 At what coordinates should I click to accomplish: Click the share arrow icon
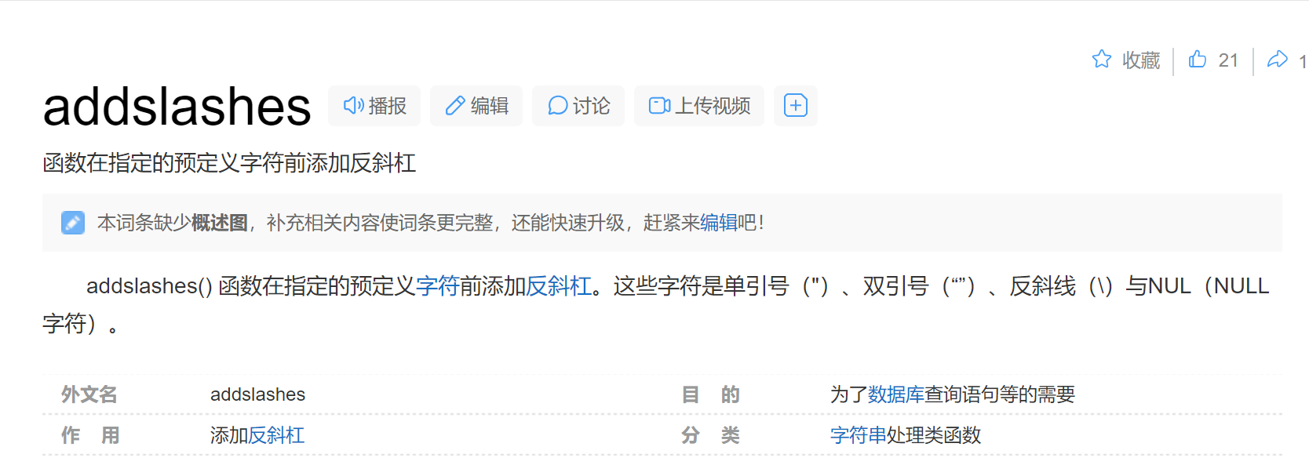point(1278,59)
